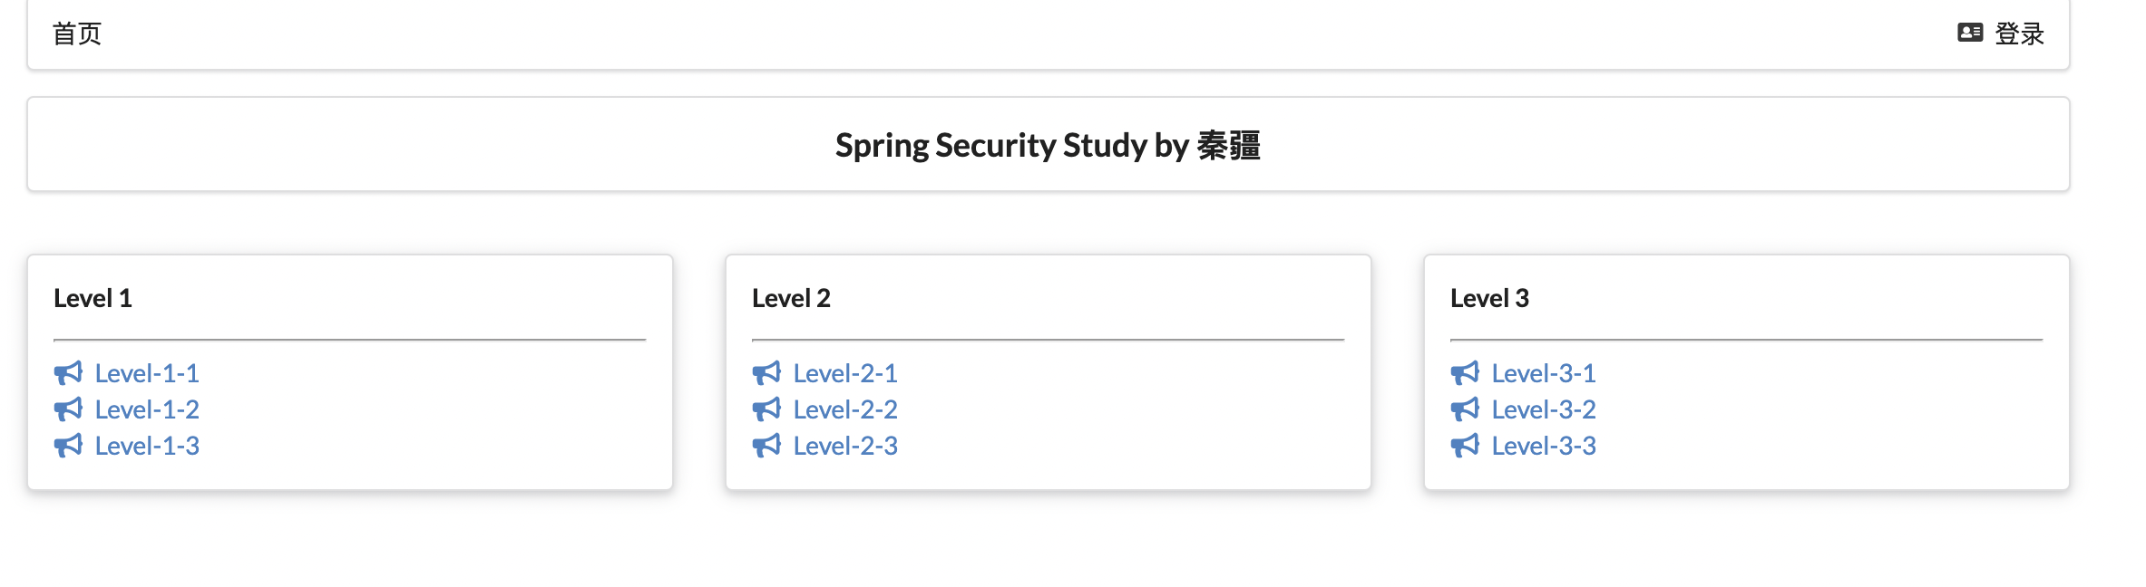Click the megaphone icon beside Level-3-2
2146x587 pixels.
pos(1465,409)
